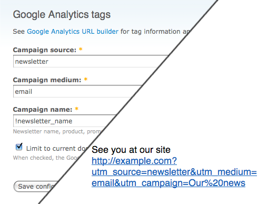Click the Campaign name label
This screenshot has width=258, height=204.
(x=43, y=110)
